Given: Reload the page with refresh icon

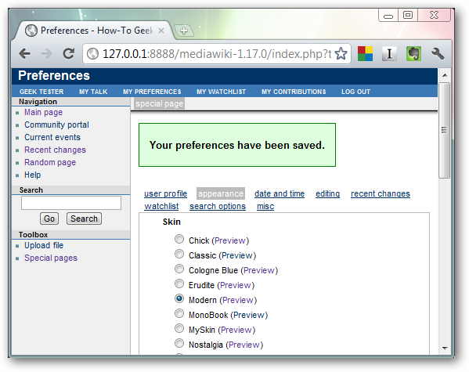Looking at the screenshot, I should [x=68, y=53].
